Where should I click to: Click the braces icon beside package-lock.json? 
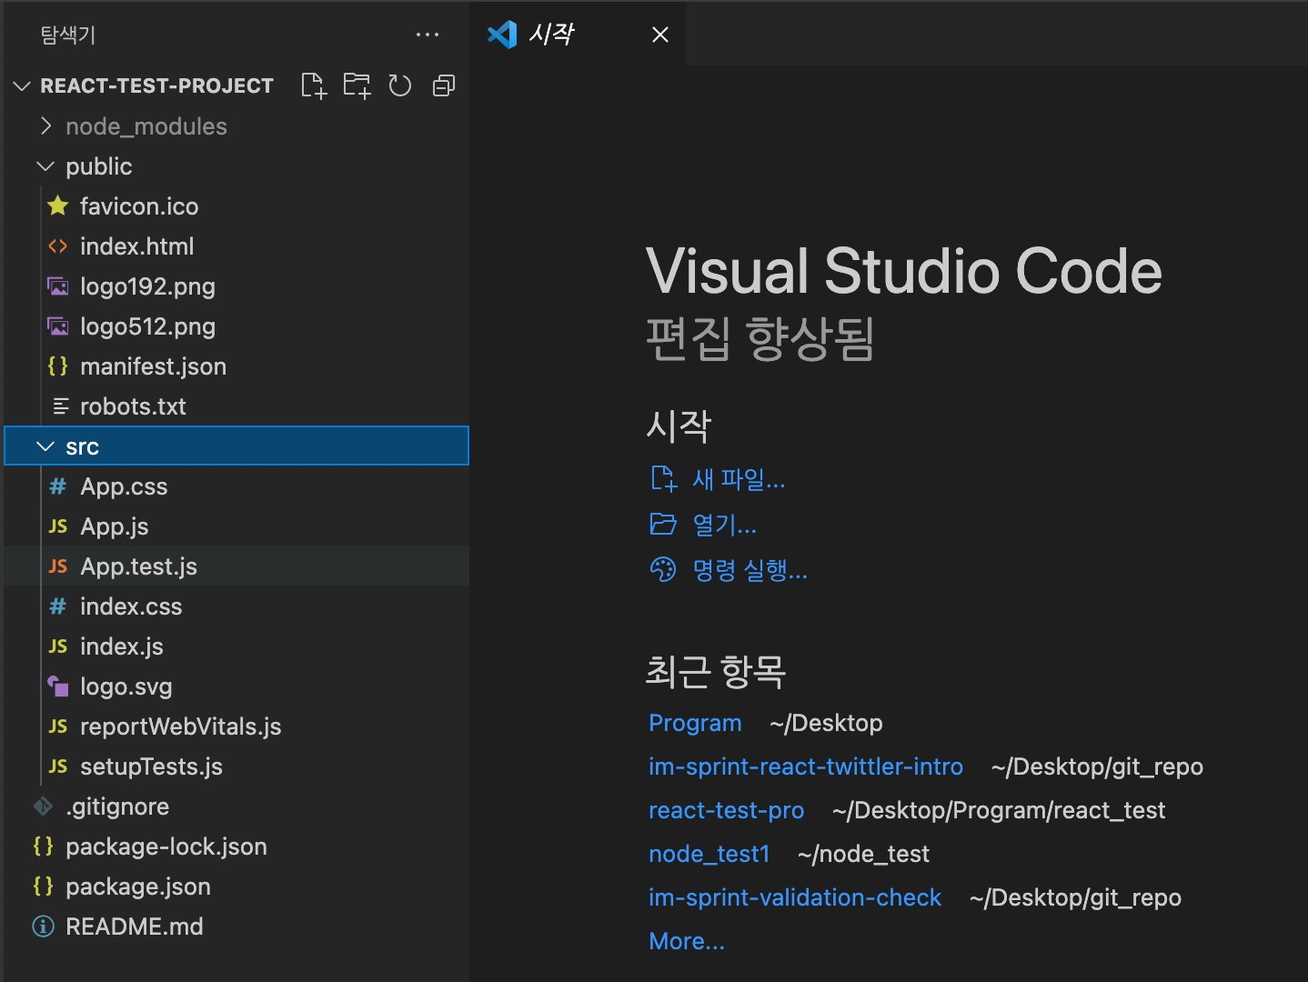click(x=44, y=847)
